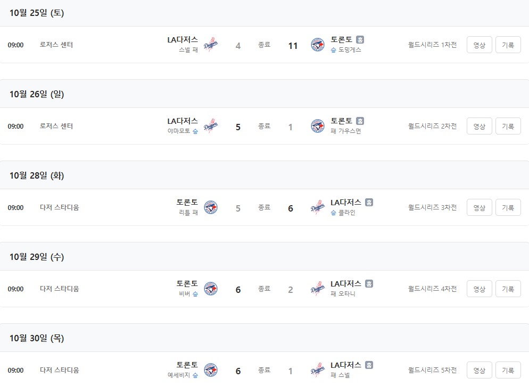Click the 종료 status in Game 3 row

[264, 207]
